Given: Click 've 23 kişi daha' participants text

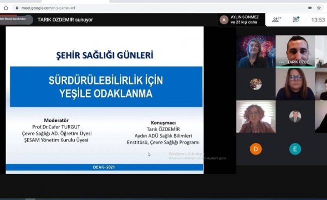Looking at the screenshot, I should click(x=244, y=22).
